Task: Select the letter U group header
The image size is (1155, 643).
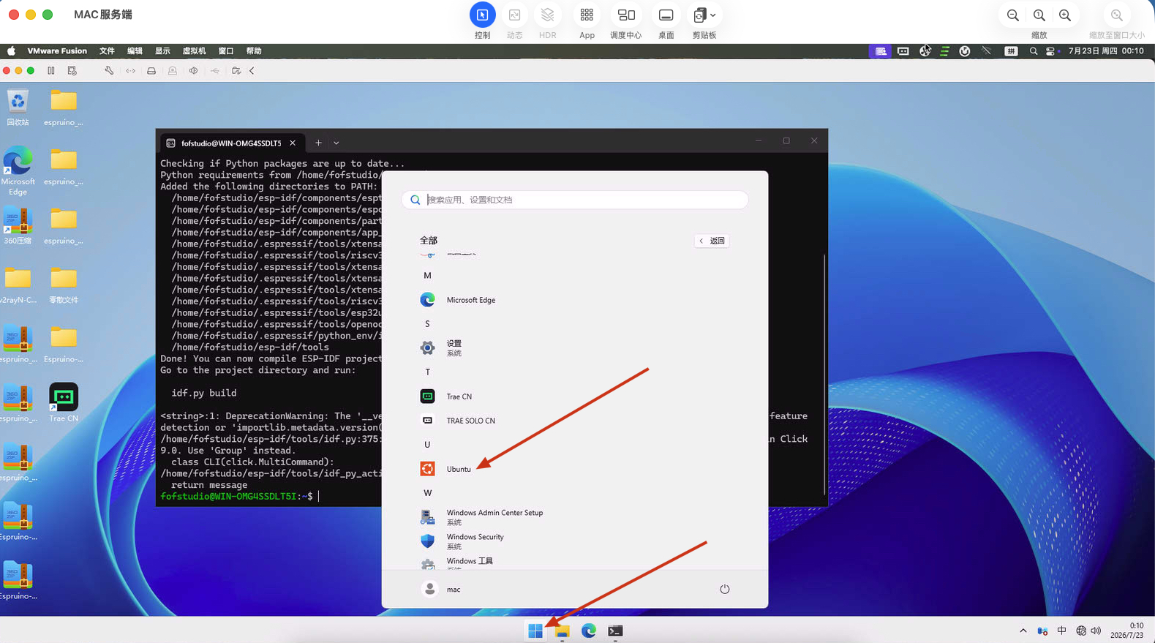Action: point(427,445)
